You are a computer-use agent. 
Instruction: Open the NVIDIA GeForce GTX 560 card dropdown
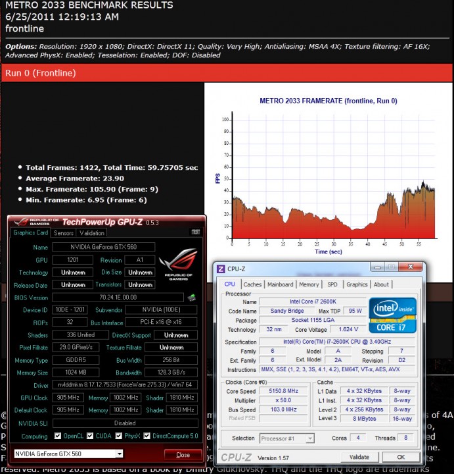[120, 454]
